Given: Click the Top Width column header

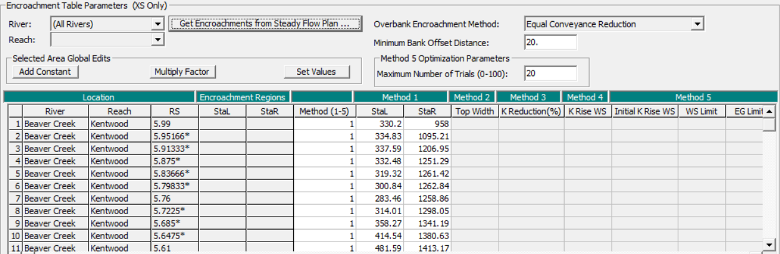Looking at the screenshot, I should click(x=474, y=111).
